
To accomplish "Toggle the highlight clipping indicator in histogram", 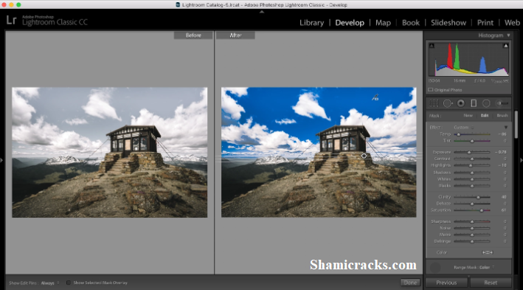I will click(x=505, y=46).
